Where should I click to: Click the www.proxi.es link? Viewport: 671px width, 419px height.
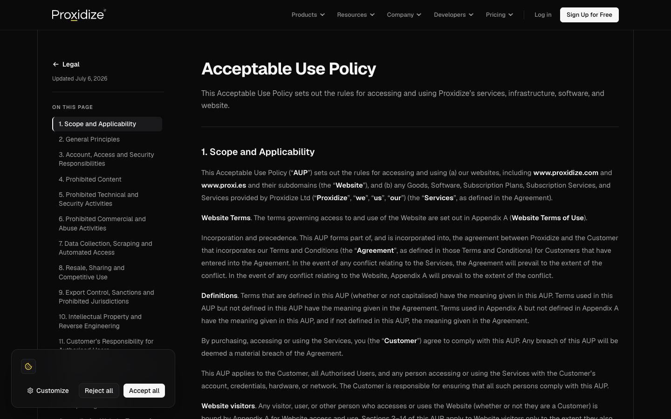point(224,185)
